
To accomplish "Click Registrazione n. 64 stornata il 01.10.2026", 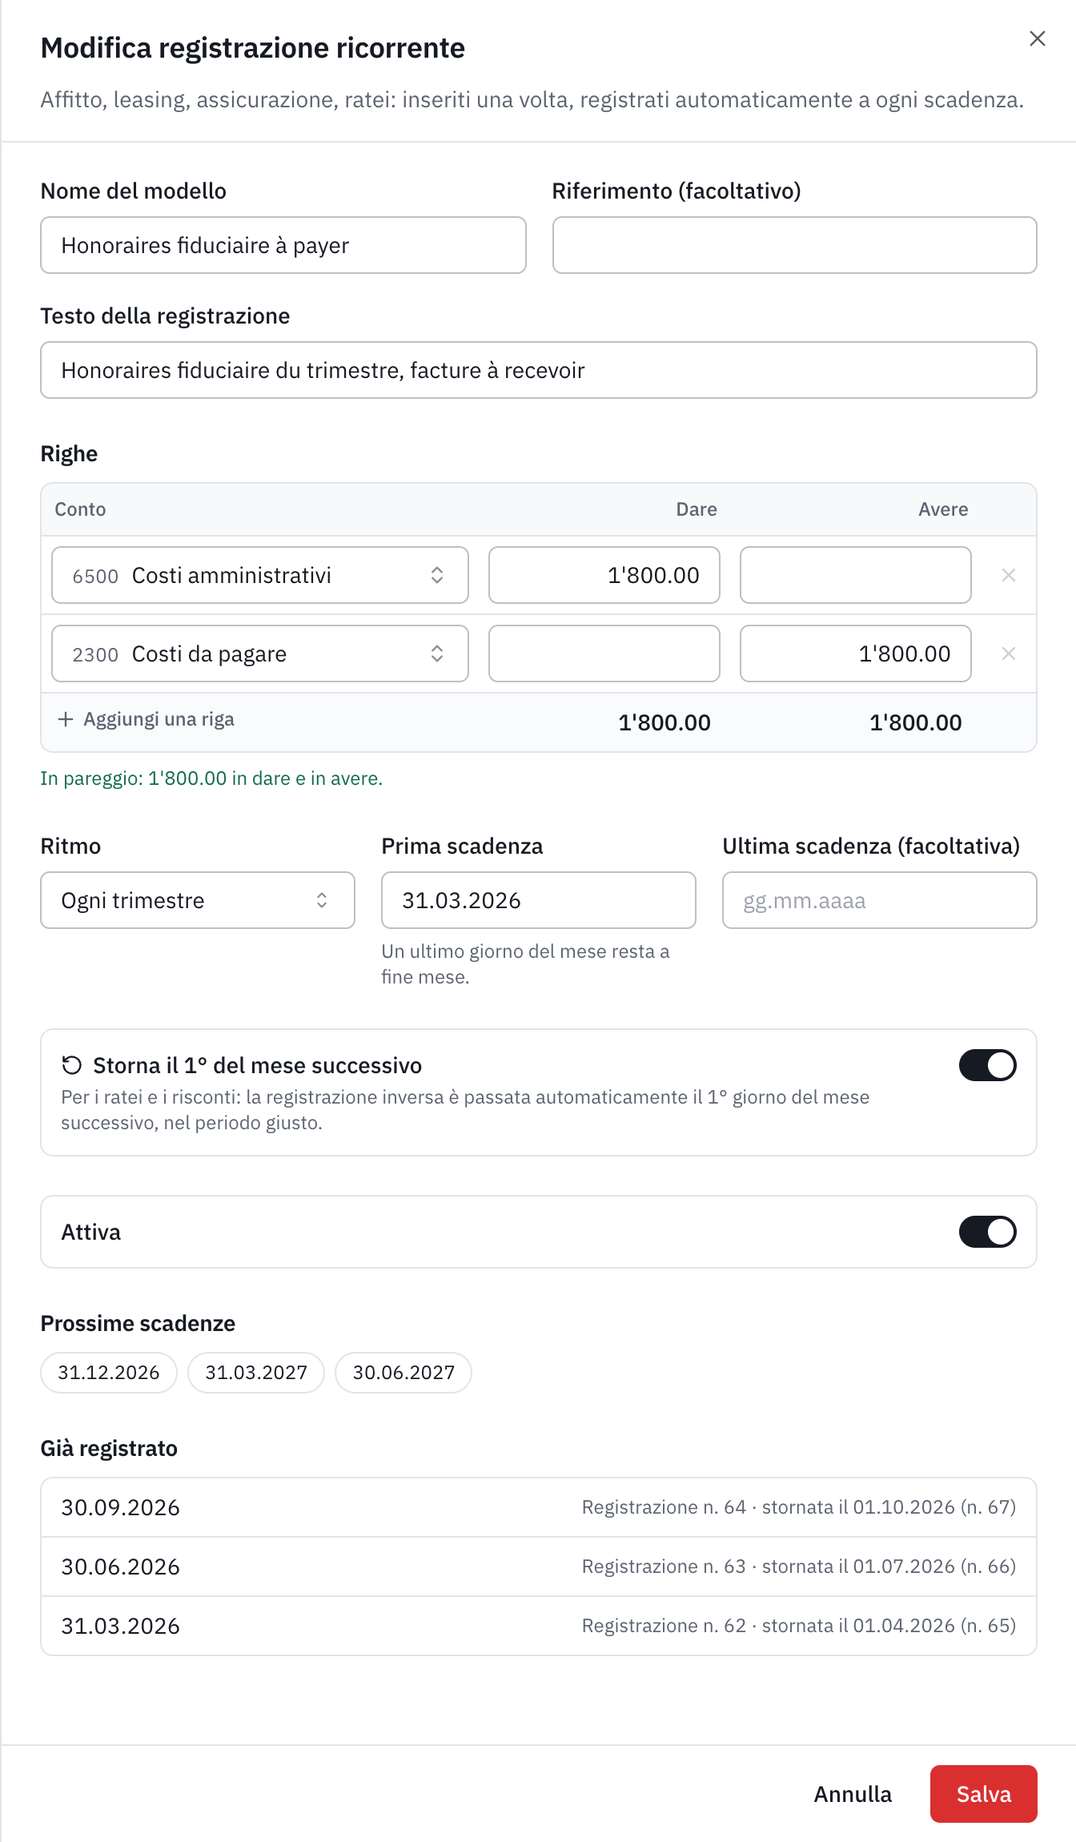I will [x=799, y=1507].
